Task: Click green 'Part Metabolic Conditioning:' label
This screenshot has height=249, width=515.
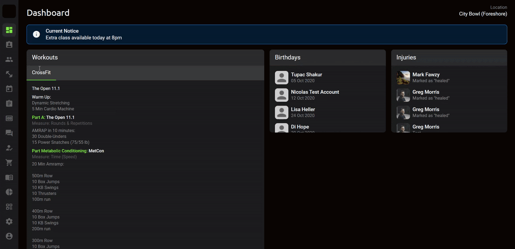Action: (60, 151)
